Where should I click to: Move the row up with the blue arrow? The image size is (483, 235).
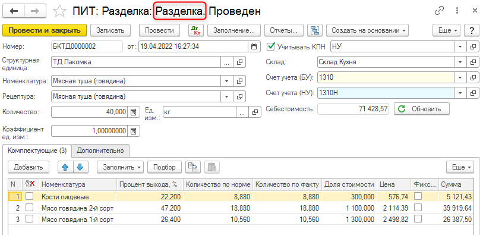(65, 167)
